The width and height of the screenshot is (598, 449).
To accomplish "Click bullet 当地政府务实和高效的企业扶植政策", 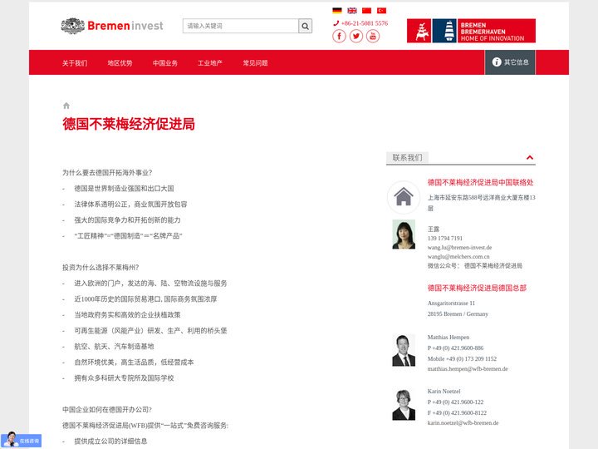I will [x=127, y=314].
